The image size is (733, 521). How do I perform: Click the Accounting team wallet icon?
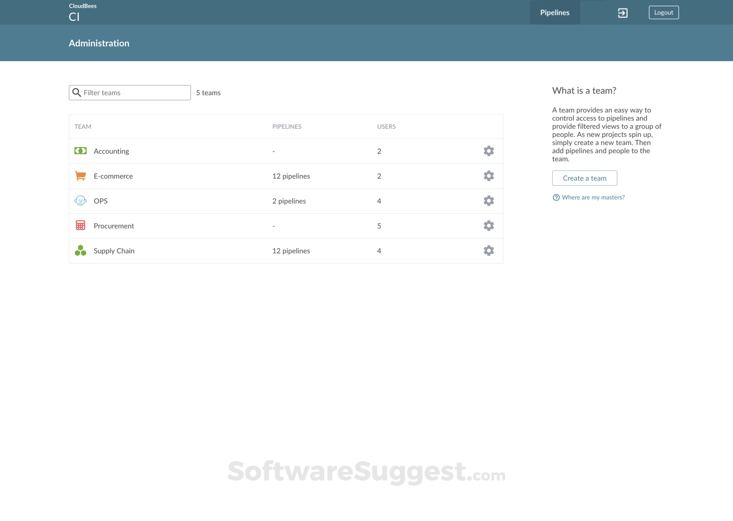point(80,151)
